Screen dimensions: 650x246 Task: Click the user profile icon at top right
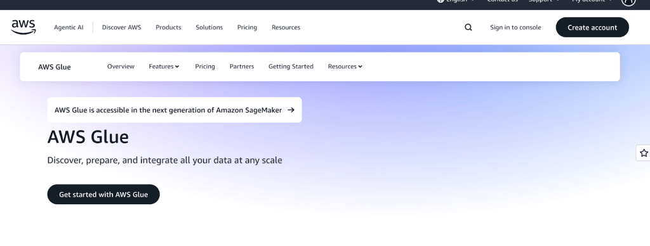click(628, 2)
